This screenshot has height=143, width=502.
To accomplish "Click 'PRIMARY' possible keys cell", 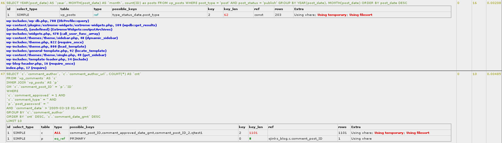I will point(78,139).
